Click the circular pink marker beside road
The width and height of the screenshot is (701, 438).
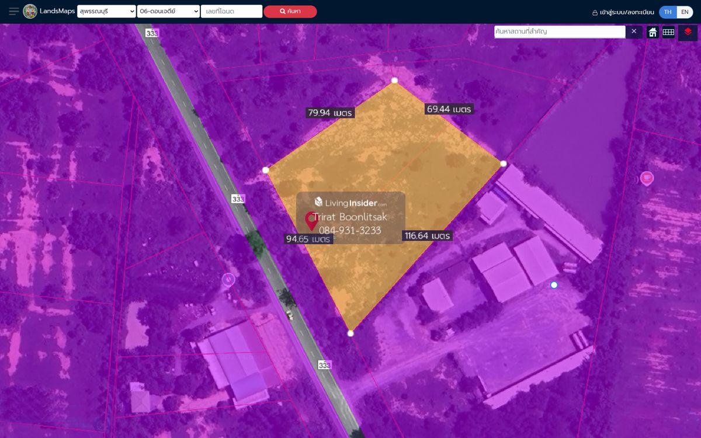[228, 280]
